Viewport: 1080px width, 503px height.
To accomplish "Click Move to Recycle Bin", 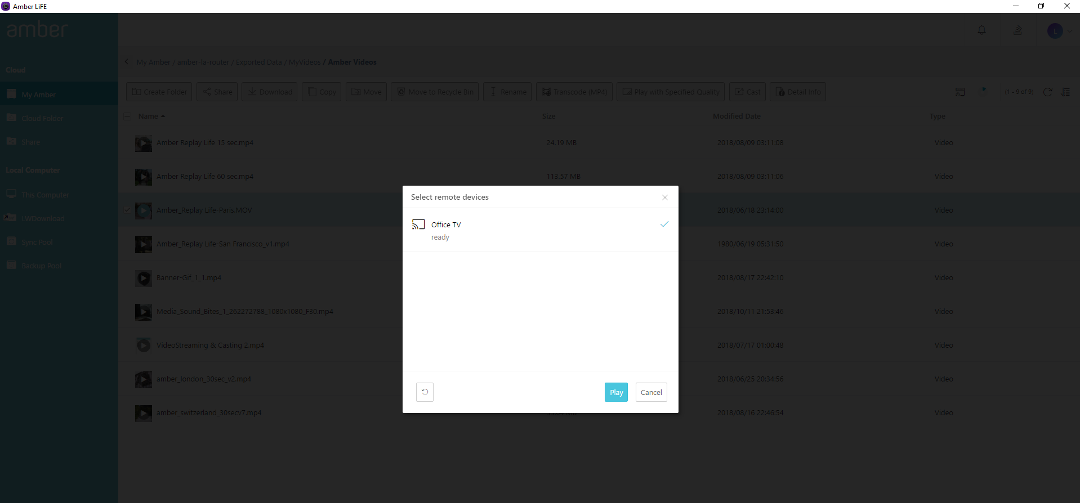I will [435, 92].
